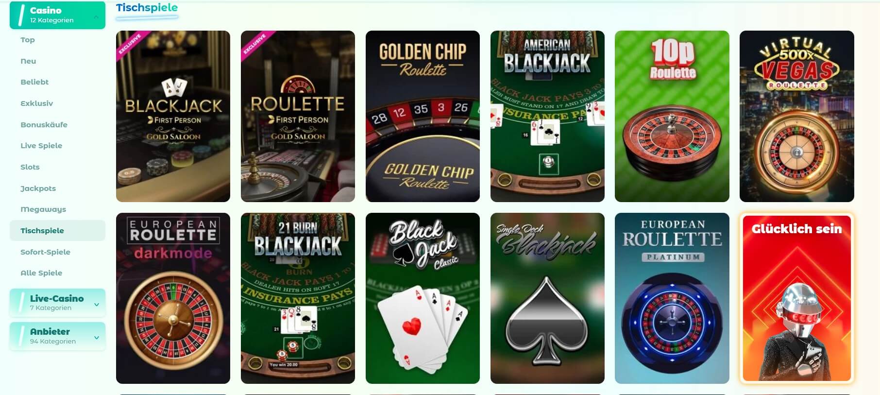Image resolution: width=880 pixels, height=395 pixels.
Task: Expand the Live-Casino categories section
Action: [57, 303]
